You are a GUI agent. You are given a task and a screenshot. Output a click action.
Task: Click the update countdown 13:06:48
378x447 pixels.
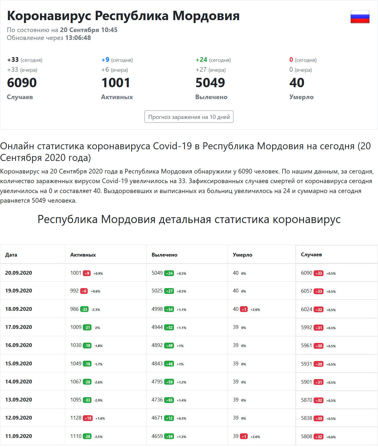(78, 38)
